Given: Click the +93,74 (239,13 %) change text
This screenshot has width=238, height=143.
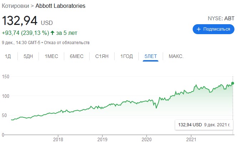Looking at the screenshot, I should [x=25, y=33].
